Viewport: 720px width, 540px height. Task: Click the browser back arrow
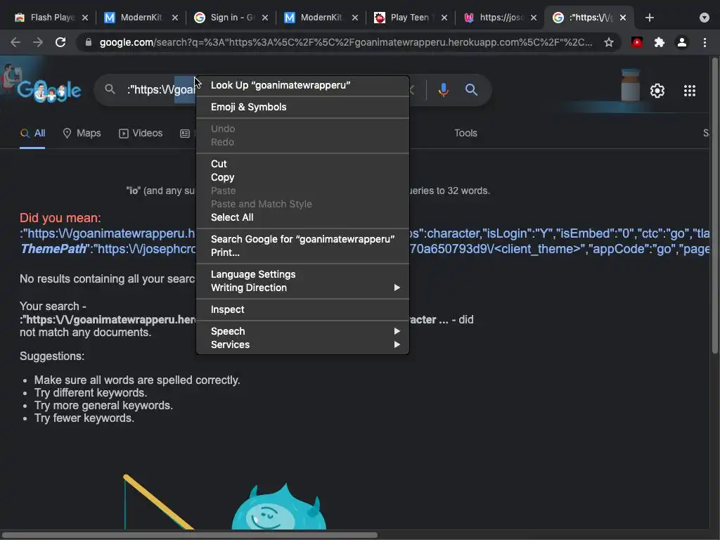click(15, 42)
